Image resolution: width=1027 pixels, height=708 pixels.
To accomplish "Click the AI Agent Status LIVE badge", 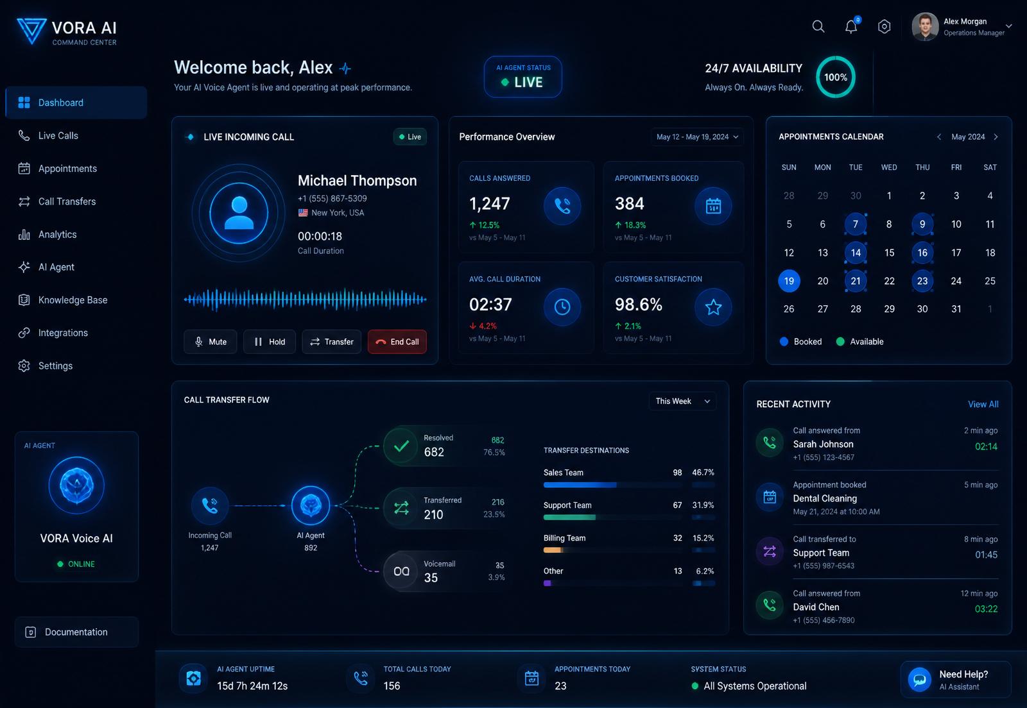I will 522,77.
